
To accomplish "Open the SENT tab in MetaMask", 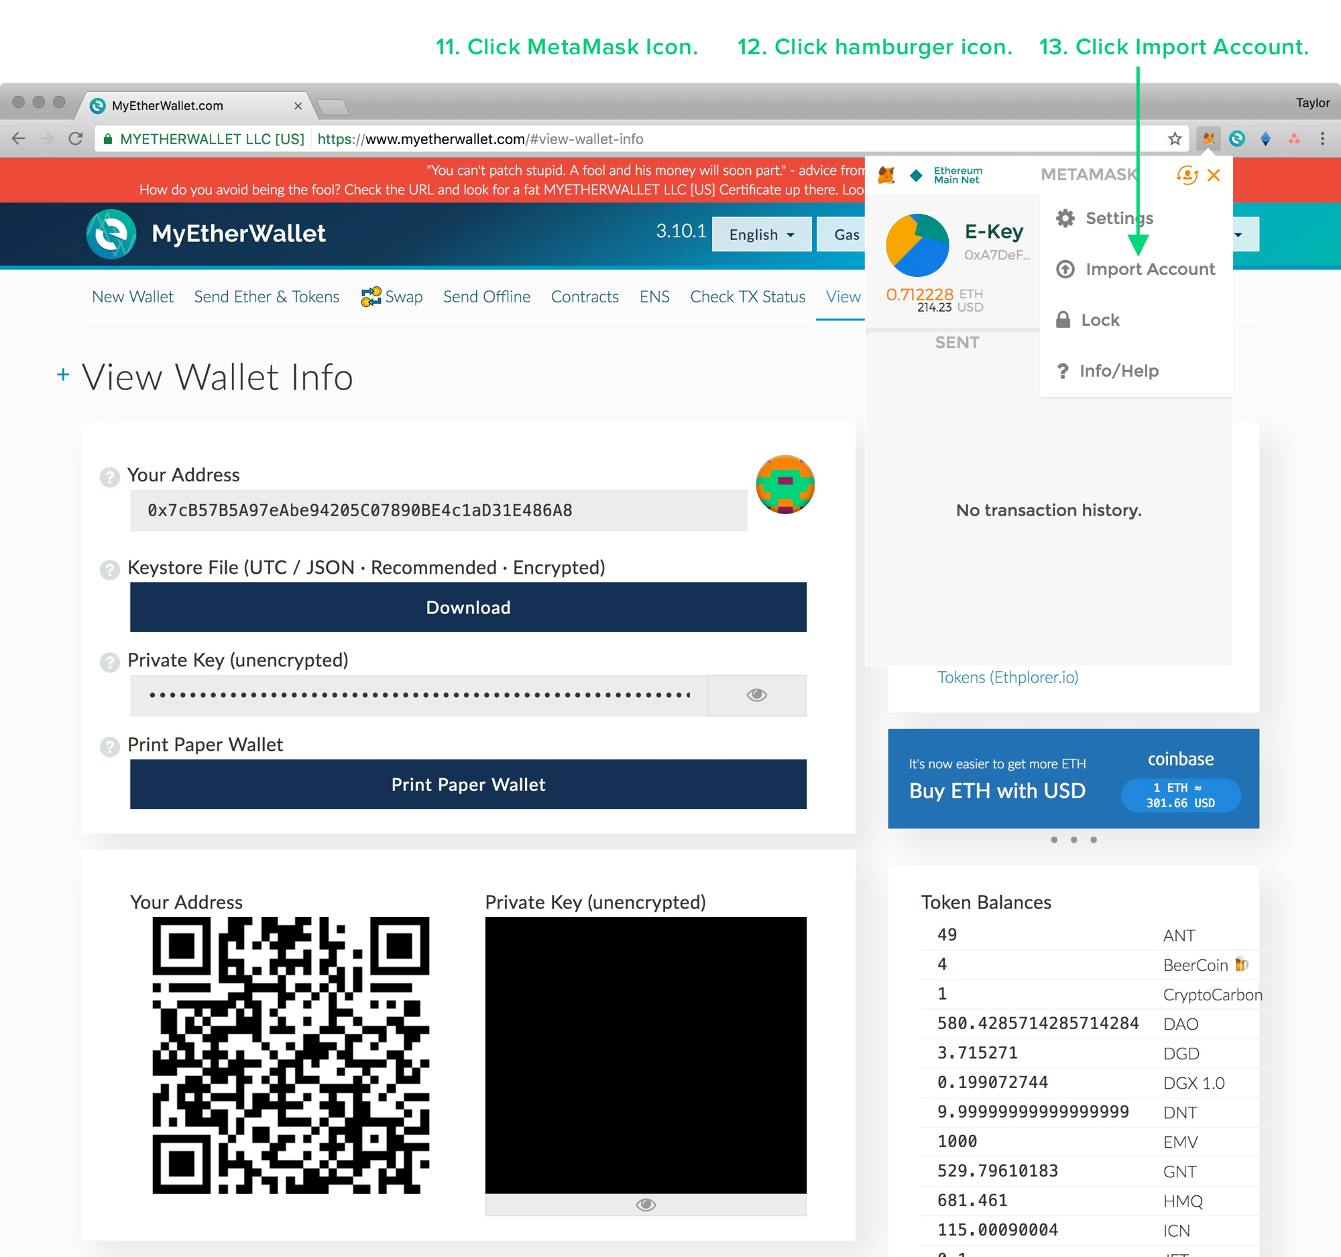I will coord(957,343).
